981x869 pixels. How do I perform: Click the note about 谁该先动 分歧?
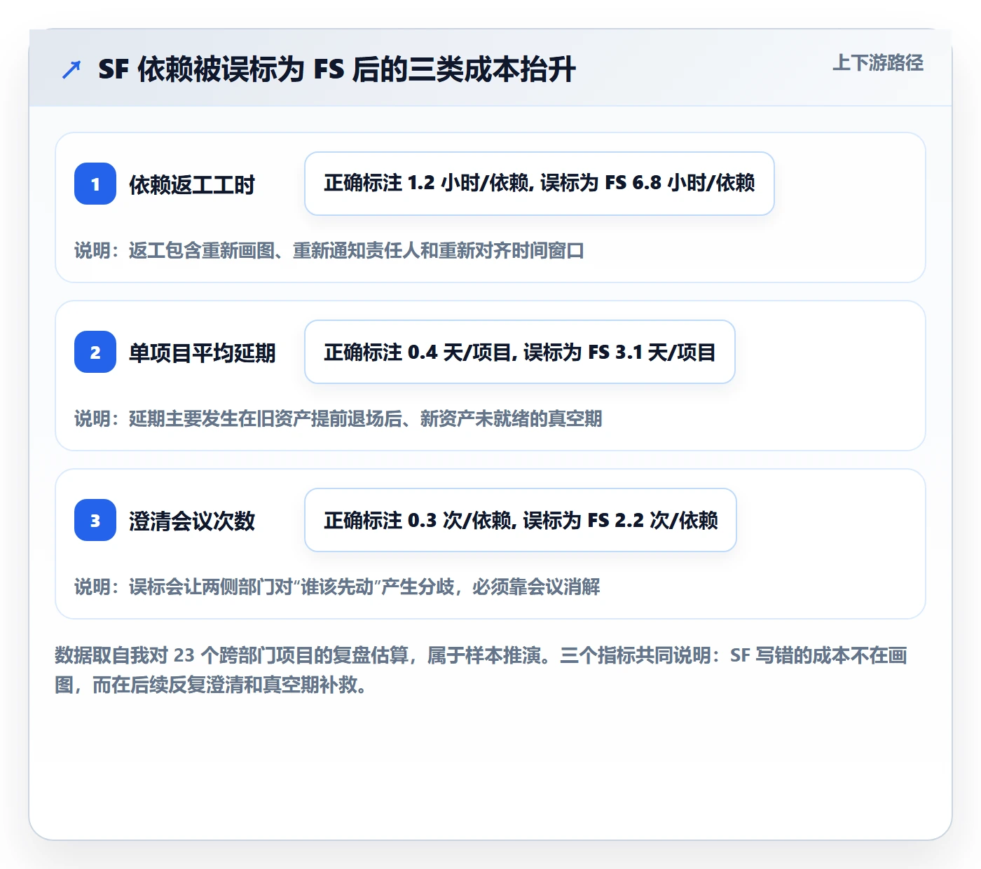337,587
